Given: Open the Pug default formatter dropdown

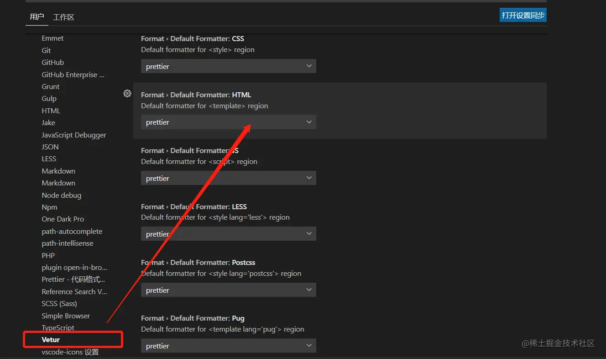Looking at the screenshot, I should click(228, 346).
